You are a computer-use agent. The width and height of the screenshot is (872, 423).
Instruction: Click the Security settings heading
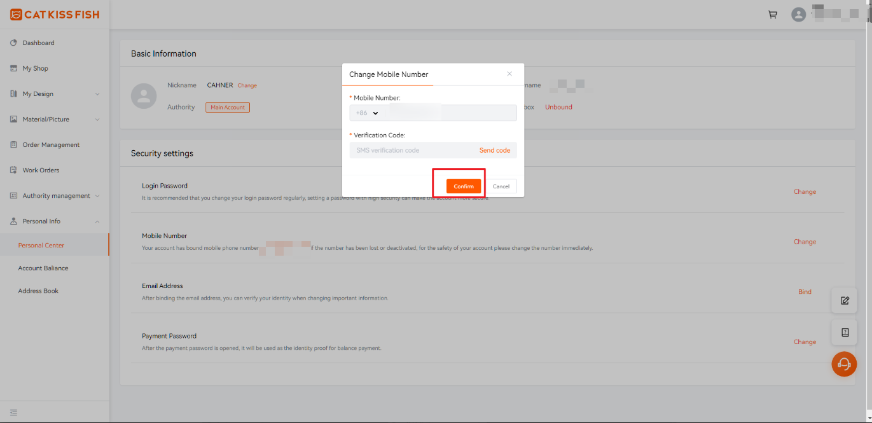pos(162,153)
